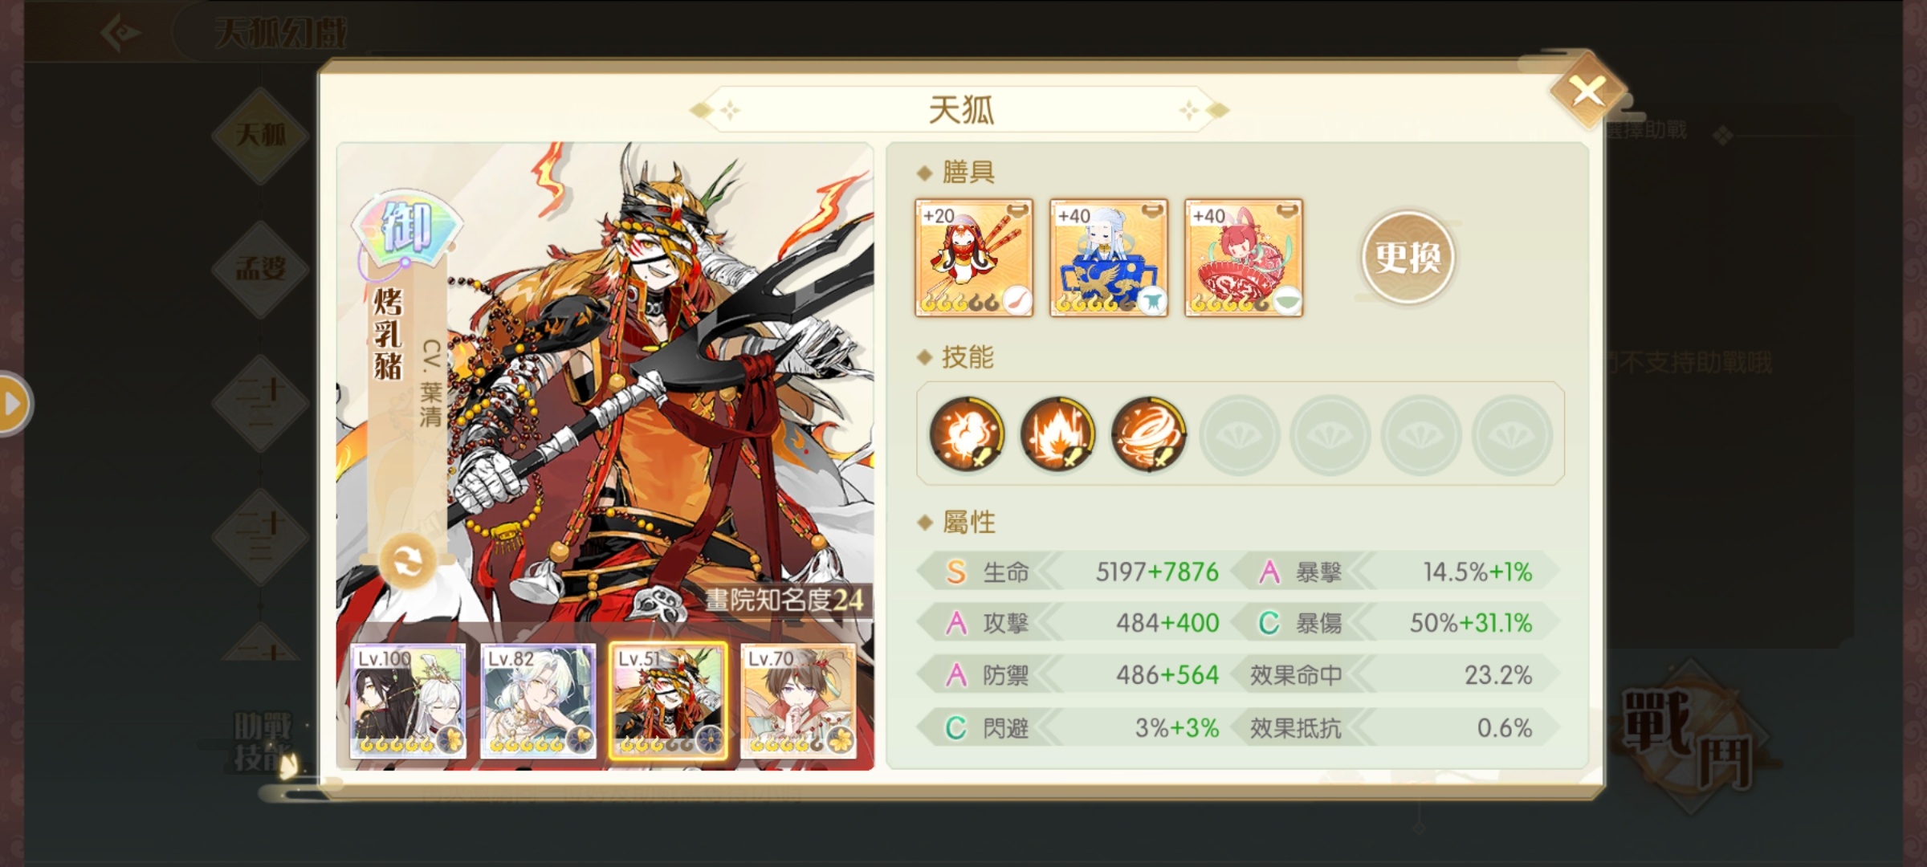Click the 更換 button to change tableware
1927x867 pixels.
point(1408,257)
